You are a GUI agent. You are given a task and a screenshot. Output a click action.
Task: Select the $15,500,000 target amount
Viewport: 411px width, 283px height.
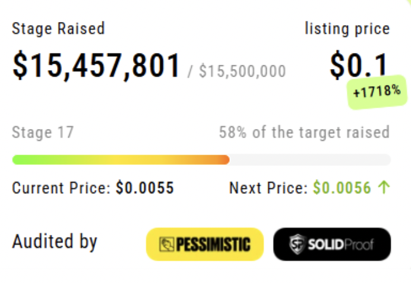tap(242, 72)
